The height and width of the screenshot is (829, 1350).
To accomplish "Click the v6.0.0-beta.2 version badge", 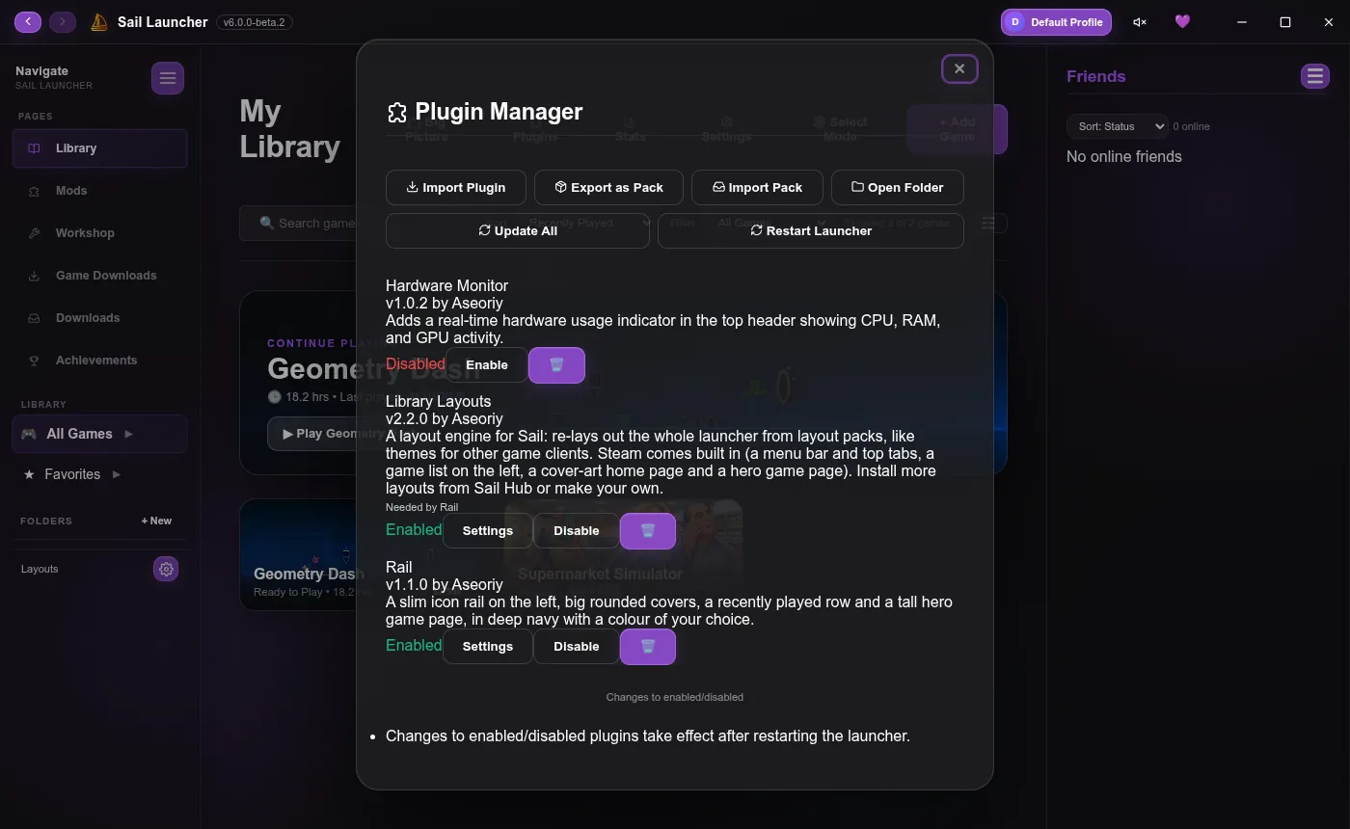I will click(255, 22).
